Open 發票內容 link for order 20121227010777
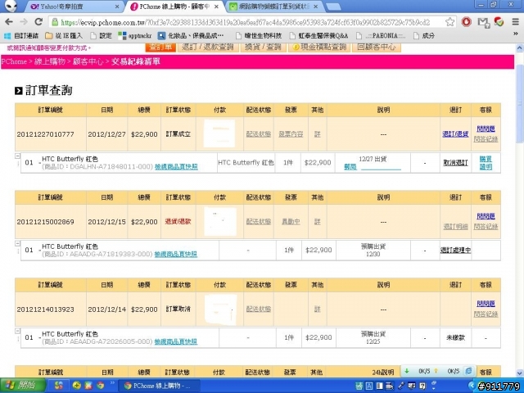The width and height of the screenshot is (524, 393). pyautogui.click(x=291, y=134)
